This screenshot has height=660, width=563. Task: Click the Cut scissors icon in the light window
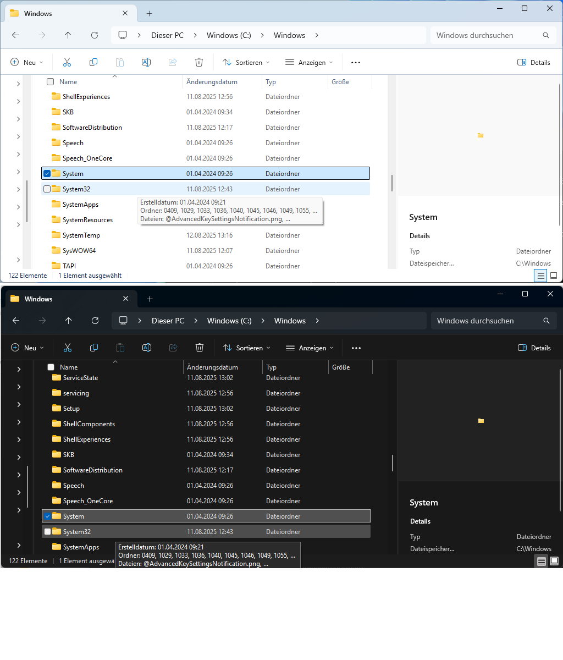click(x=67, y=62)
